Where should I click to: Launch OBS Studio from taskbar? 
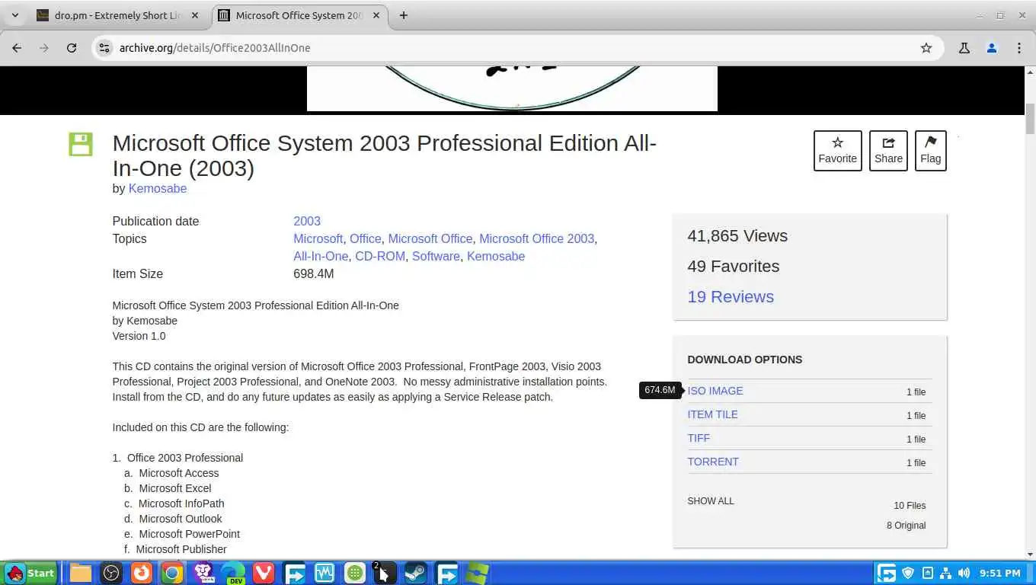pos(111,573)
